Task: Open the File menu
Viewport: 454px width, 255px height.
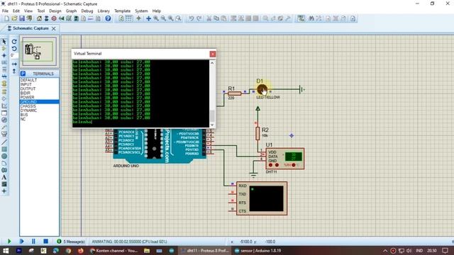Action: (5, 11)
